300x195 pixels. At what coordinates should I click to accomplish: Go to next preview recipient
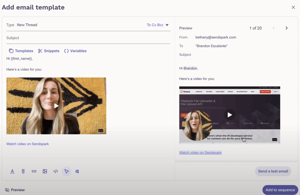click(x=286, y=28)
